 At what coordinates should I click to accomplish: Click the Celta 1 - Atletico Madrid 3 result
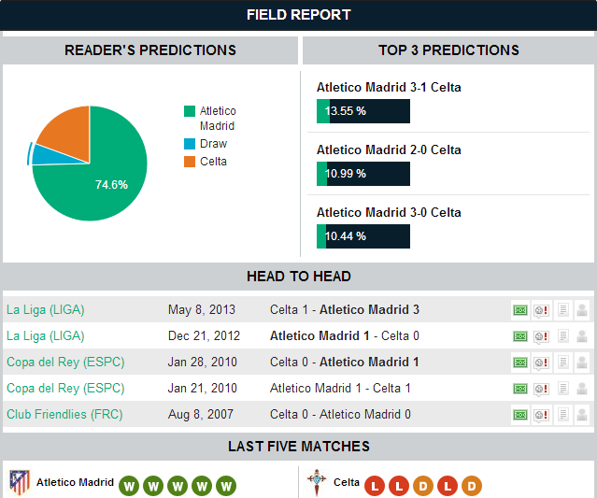point(345,309)
